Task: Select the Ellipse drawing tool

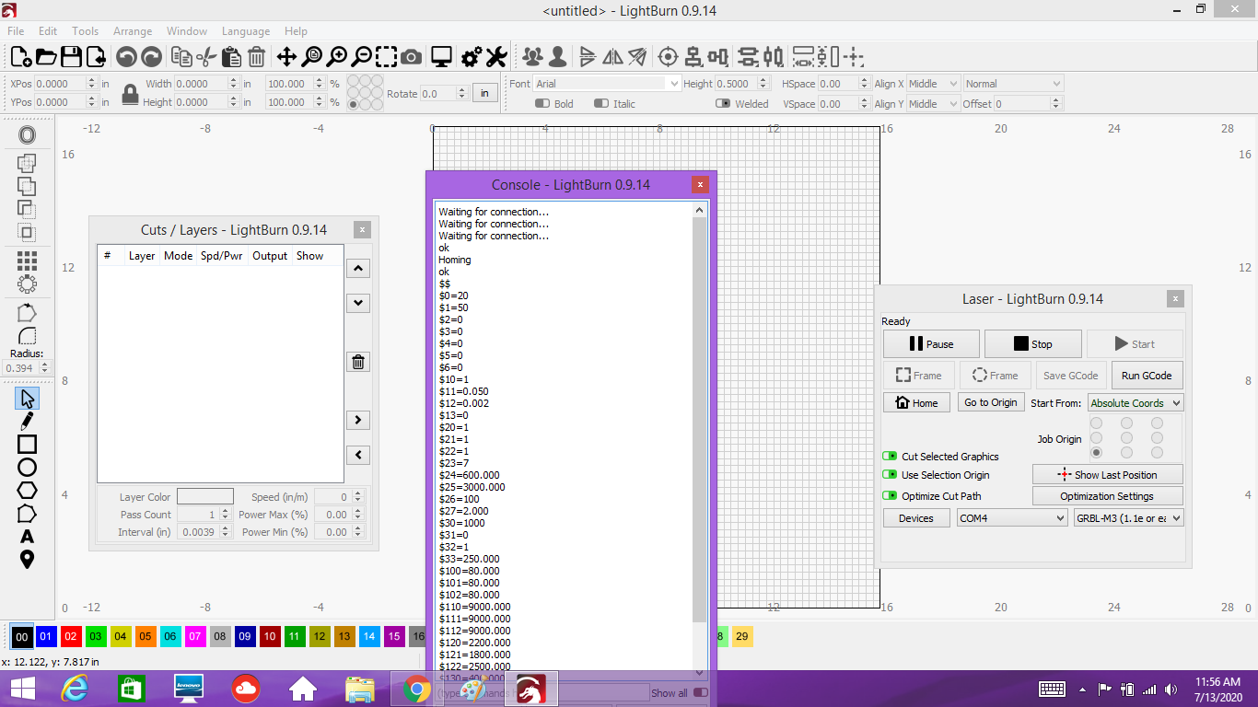Action: 27,468
